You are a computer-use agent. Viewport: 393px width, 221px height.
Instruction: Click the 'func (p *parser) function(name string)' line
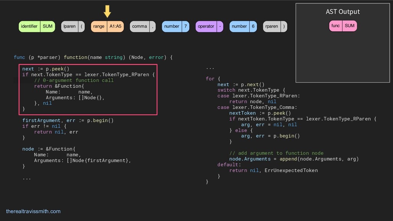point(93,58)
